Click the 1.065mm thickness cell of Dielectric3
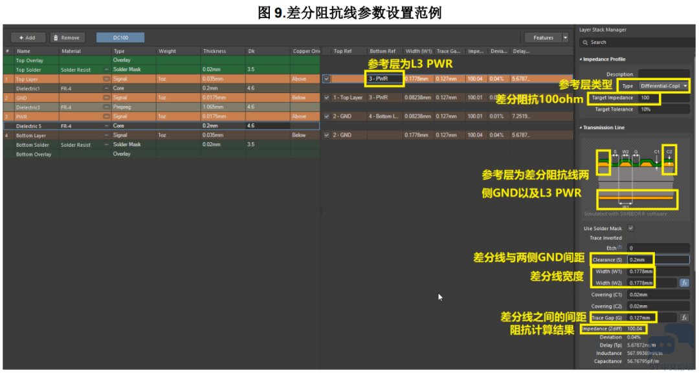The width and height of the screenshot is (699, 377). pyautogui.click(x=223, y=107)
